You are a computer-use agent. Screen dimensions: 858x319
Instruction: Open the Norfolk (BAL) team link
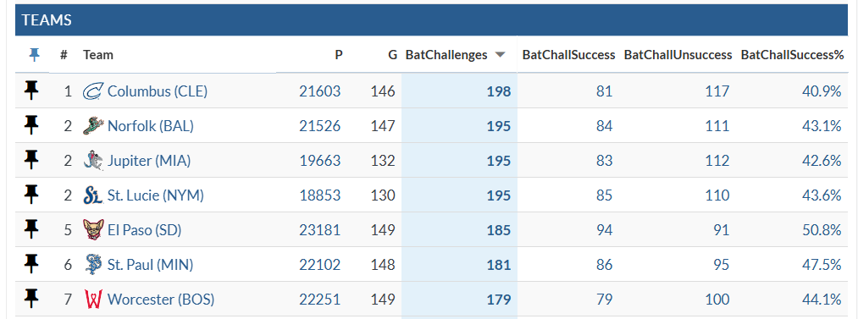(x=151, y=126)
